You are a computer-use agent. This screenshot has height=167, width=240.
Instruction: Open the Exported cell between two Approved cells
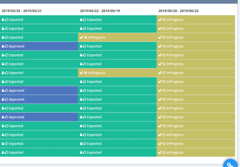click(39, 108)
